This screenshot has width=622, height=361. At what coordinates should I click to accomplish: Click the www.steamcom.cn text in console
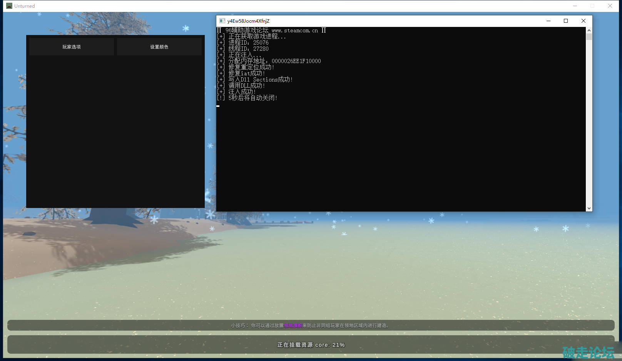click(294, 30)
